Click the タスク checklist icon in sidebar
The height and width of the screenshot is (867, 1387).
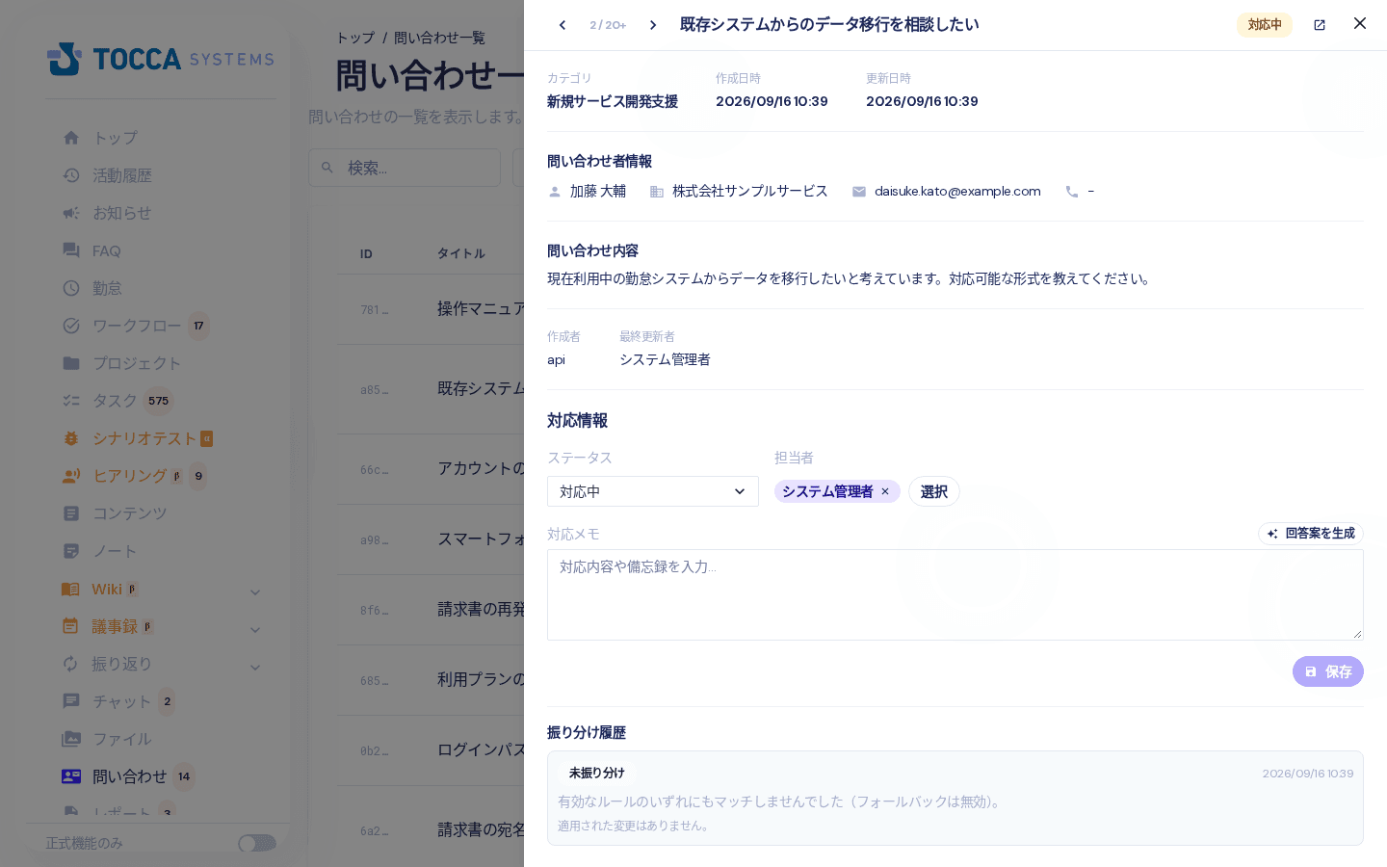click(71, 401)
